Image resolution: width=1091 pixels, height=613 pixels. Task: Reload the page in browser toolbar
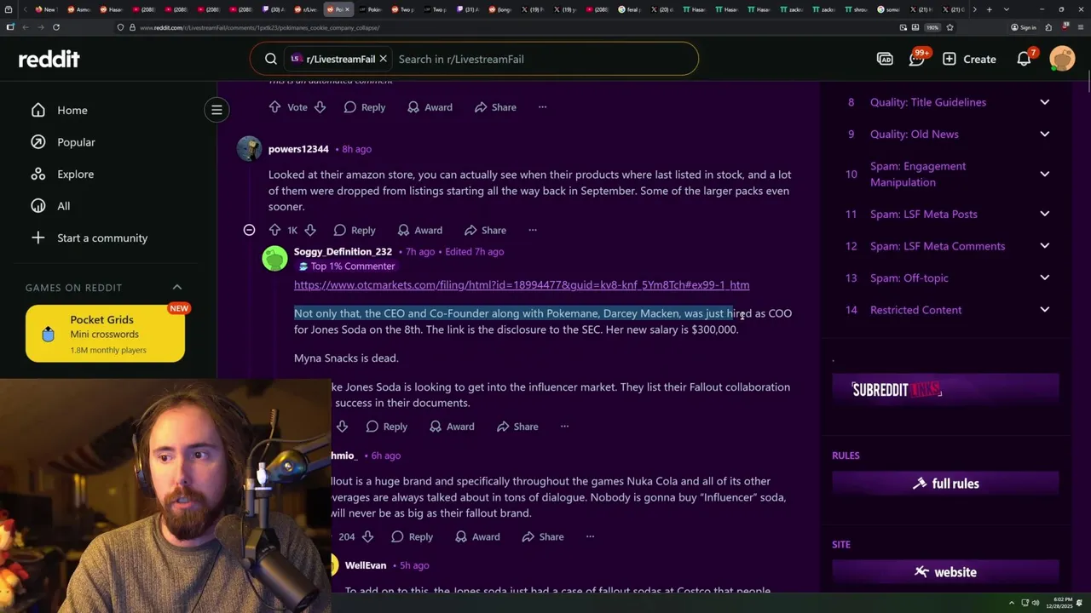[x=56, y=27]
